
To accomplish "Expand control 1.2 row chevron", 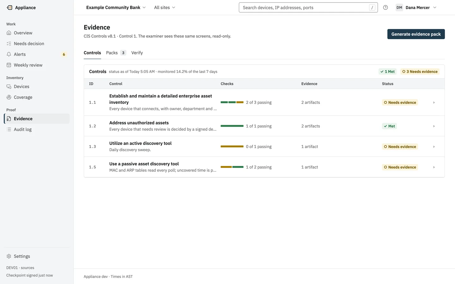I will pos(434,126).
